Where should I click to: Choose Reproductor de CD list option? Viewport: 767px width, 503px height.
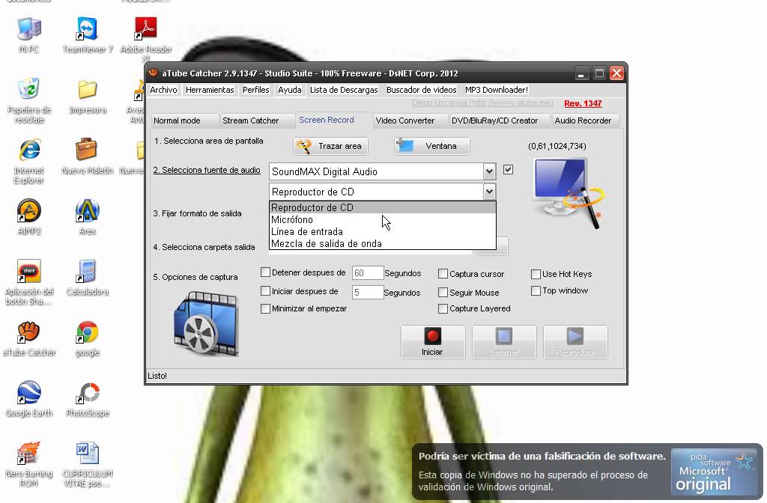[x=383, y=207]
